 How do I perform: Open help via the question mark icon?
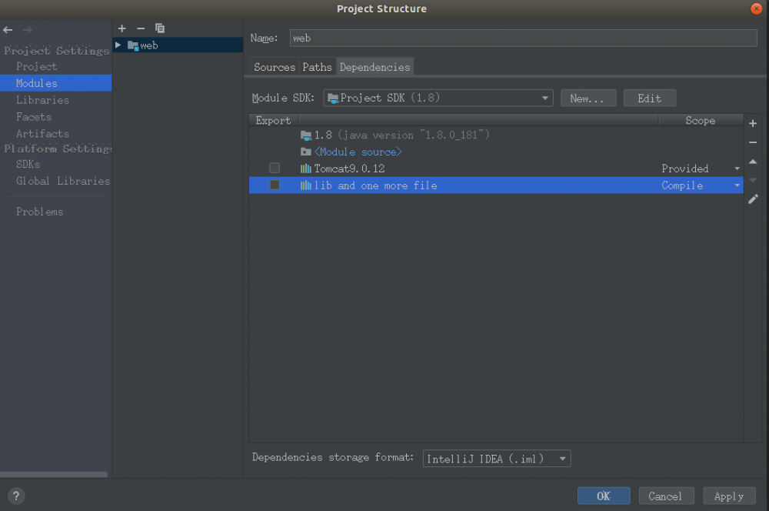[16, 496]
